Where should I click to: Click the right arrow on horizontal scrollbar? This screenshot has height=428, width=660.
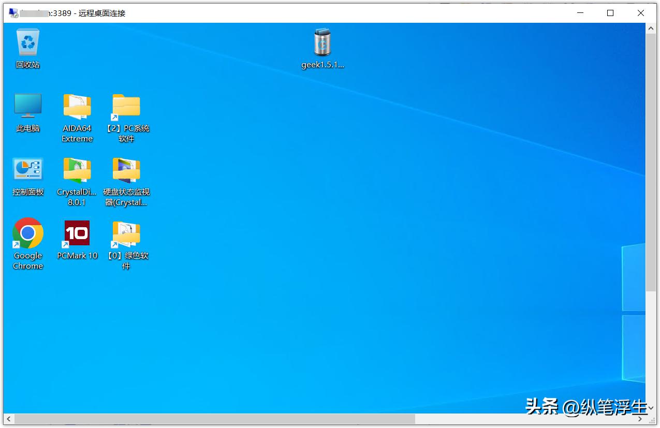click(641, 419)
